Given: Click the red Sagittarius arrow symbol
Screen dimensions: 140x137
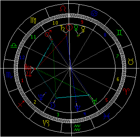Looking at the screenshot, I should tap(21, 104).
